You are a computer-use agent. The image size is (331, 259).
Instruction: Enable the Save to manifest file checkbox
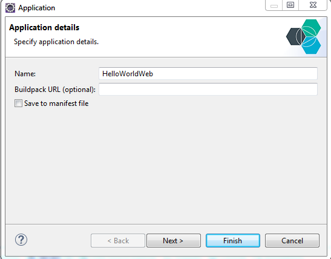coord(18,103)
